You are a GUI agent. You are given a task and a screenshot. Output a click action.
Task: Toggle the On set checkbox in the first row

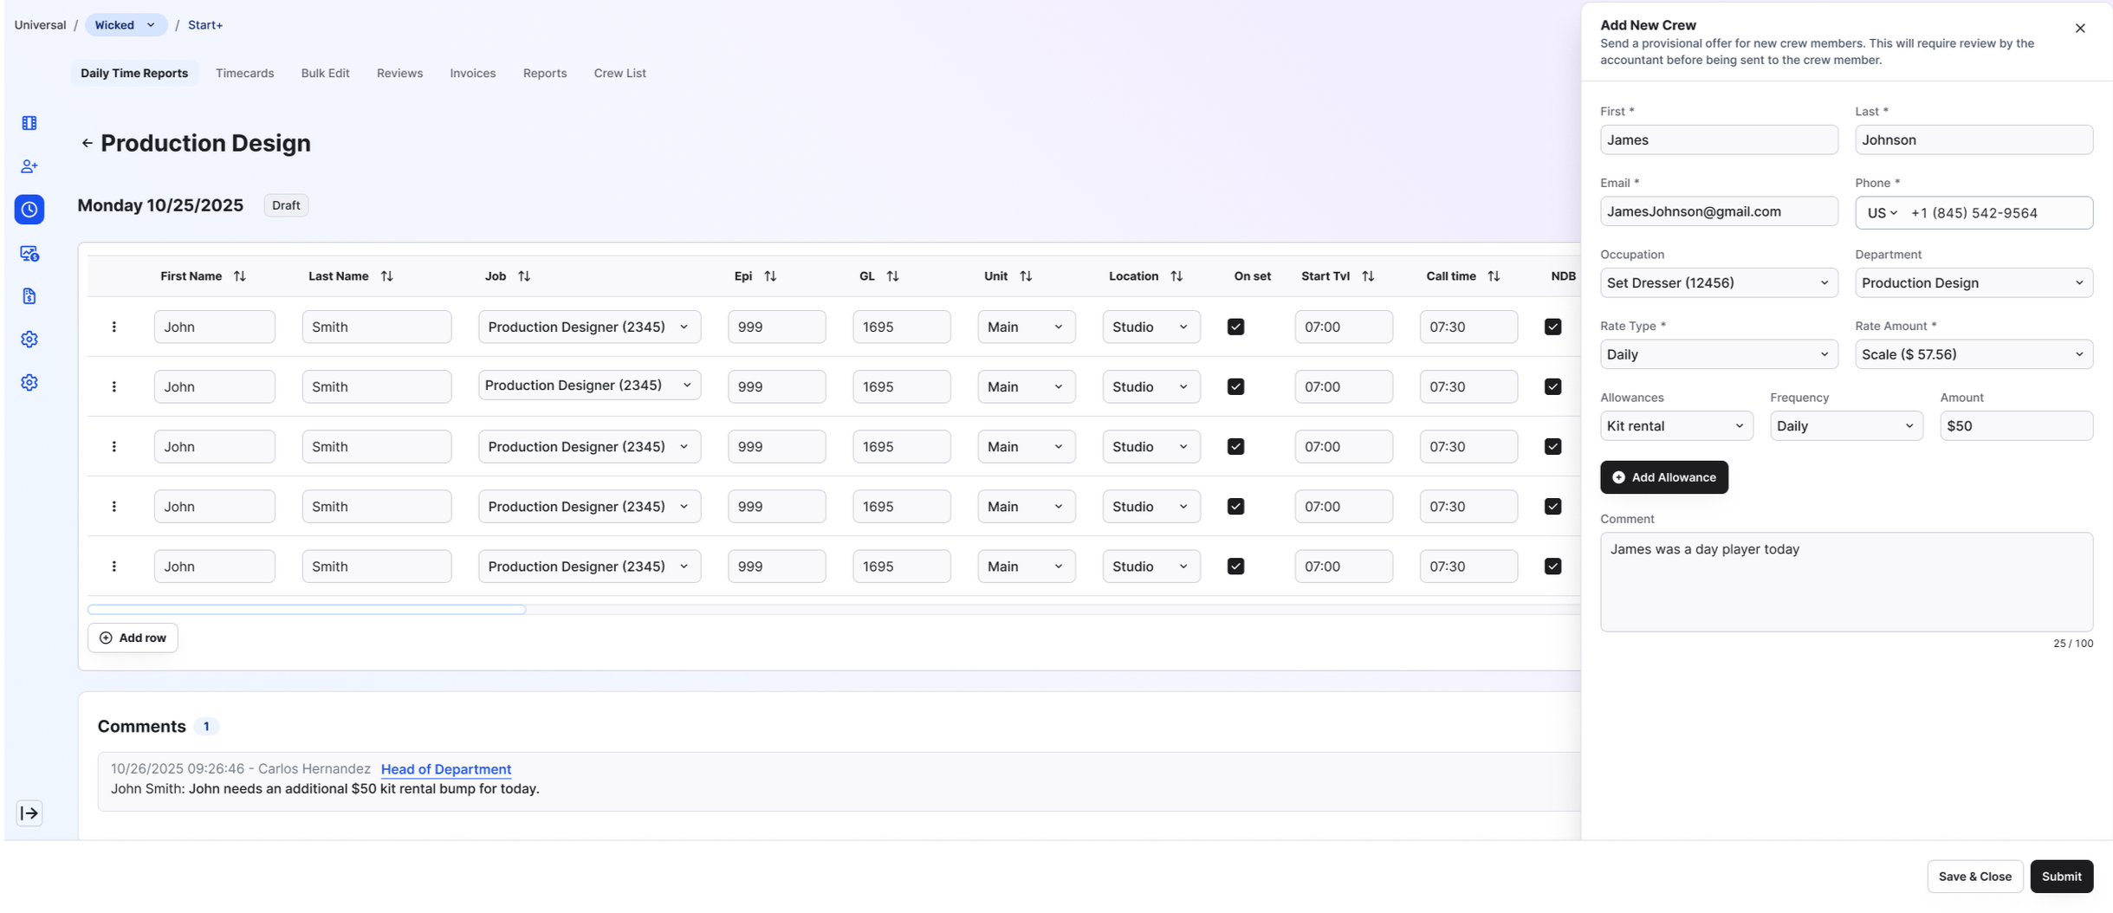[1235, 327]
